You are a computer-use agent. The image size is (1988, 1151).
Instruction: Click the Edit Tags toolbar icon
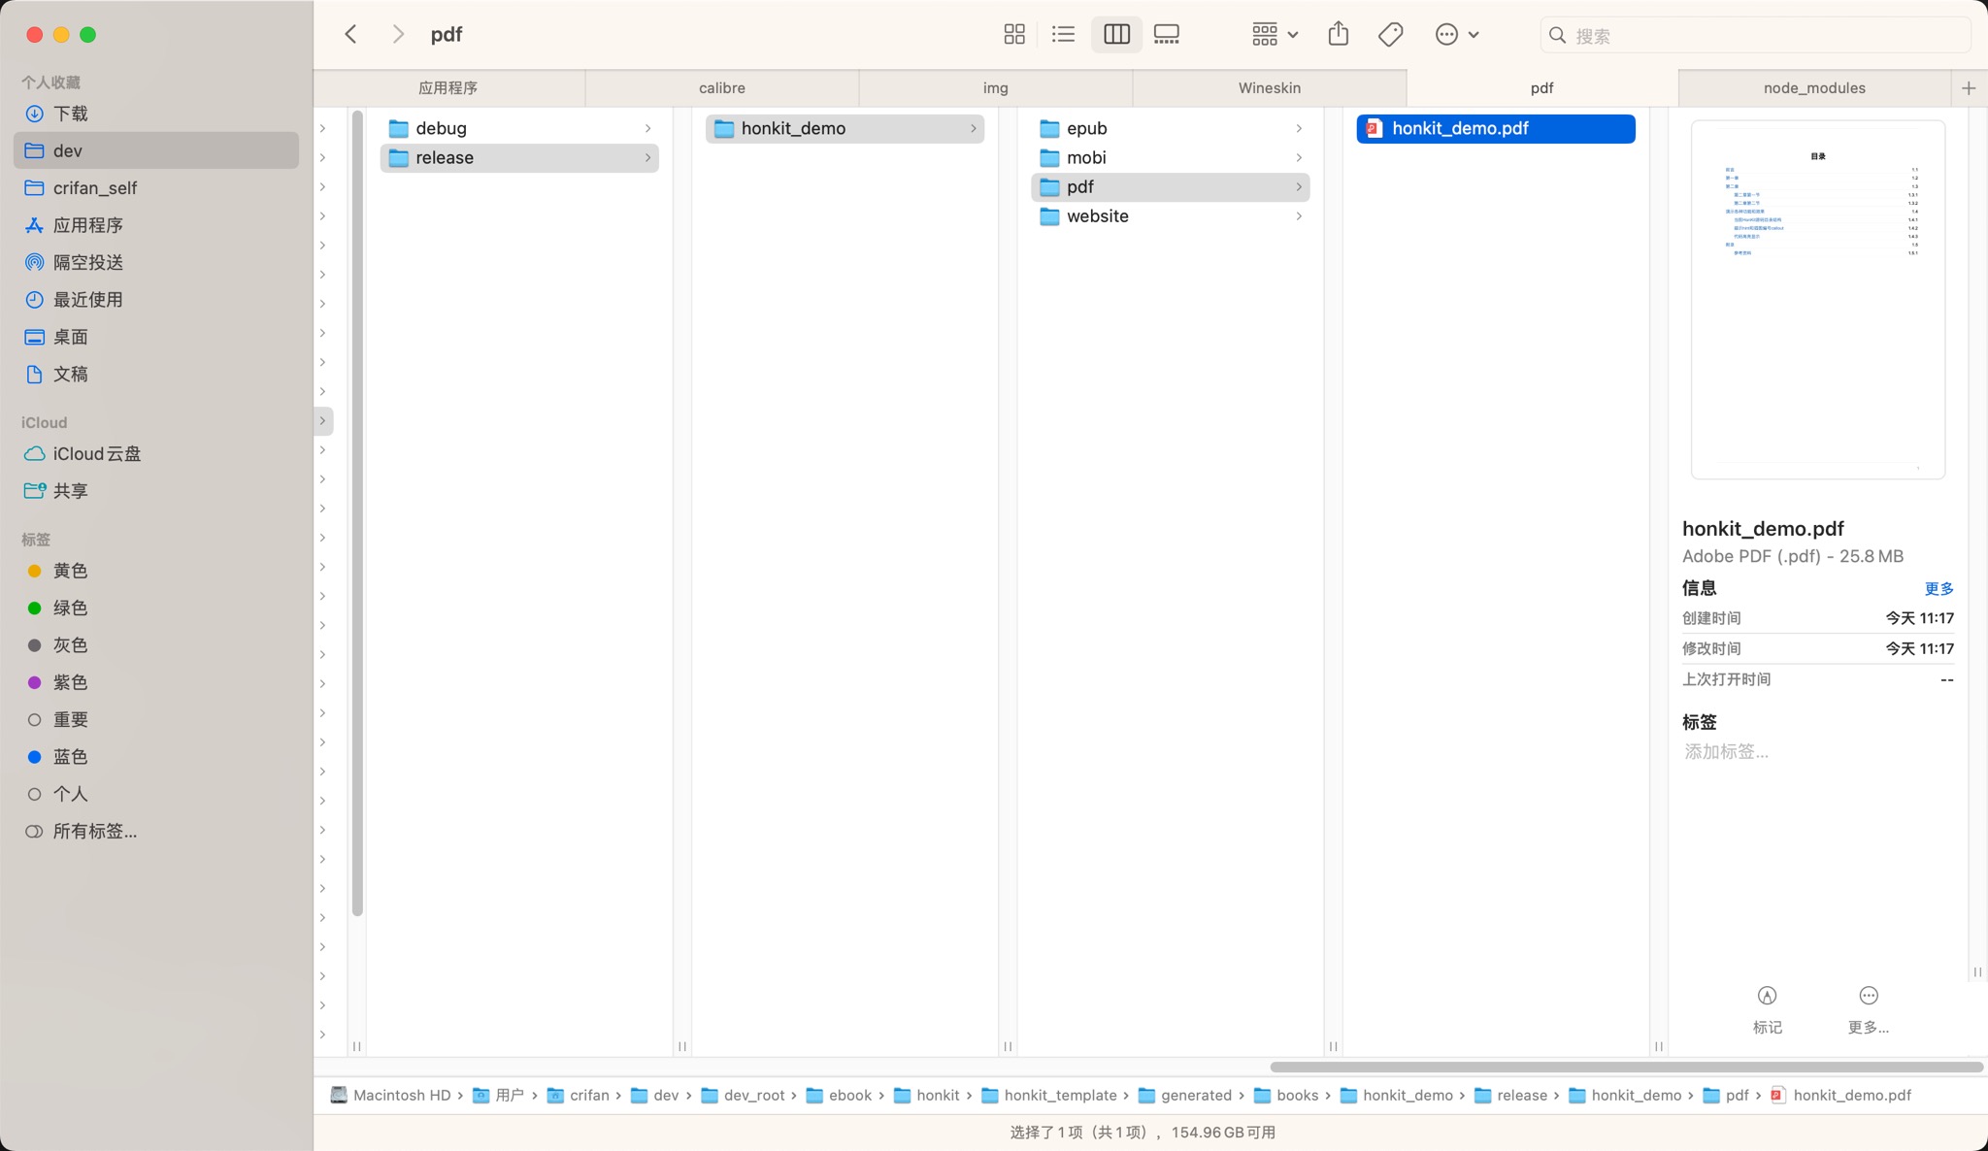point(1390,35)
